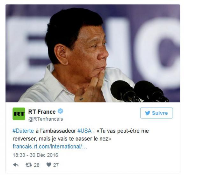Like the tweet with heart icon
The height and width of the screenshot is (175, 204).
pos(49,165)
